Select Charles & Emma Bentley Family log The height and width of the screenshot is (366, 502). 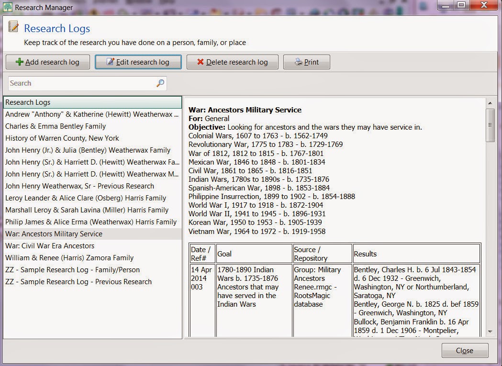tap(92, 126)
